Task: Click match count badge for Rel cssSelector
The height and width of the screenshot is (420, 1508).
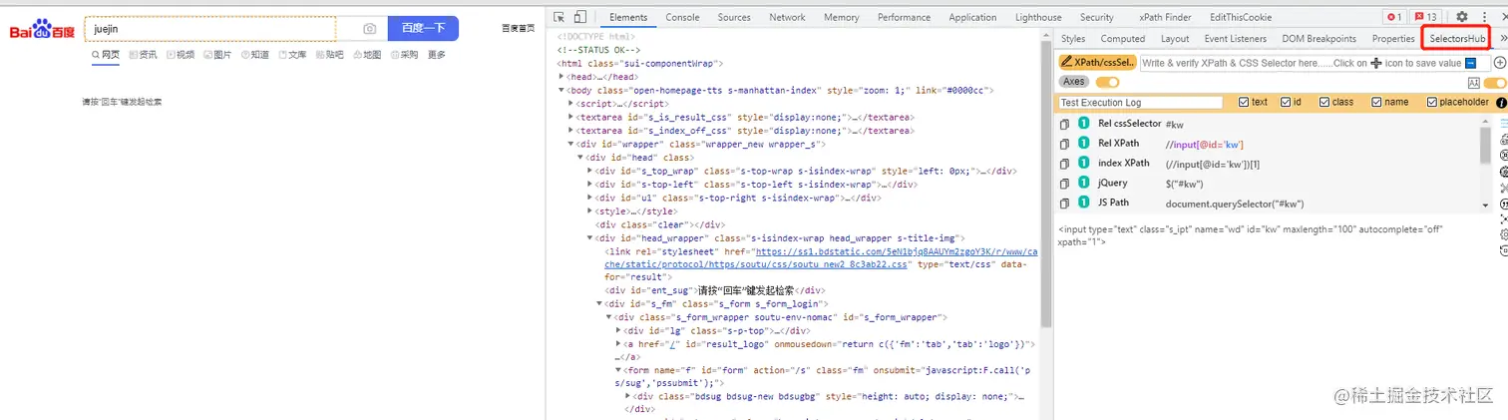Action: coord(1083,124)
